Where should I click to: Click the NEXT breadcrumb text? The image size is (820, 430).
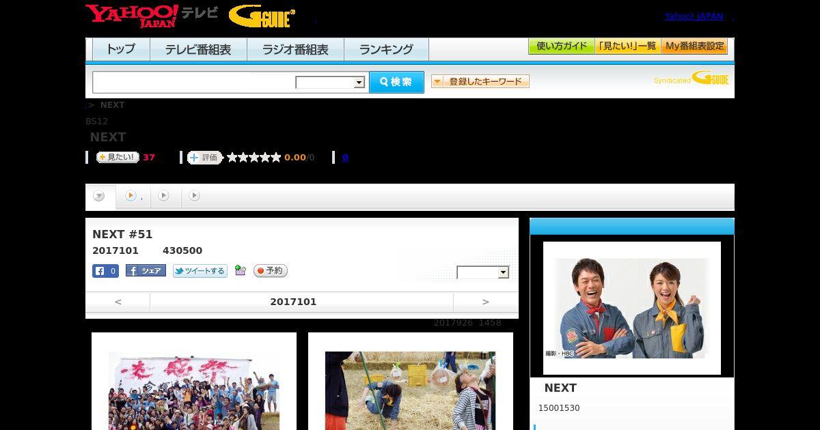point(112,105)
